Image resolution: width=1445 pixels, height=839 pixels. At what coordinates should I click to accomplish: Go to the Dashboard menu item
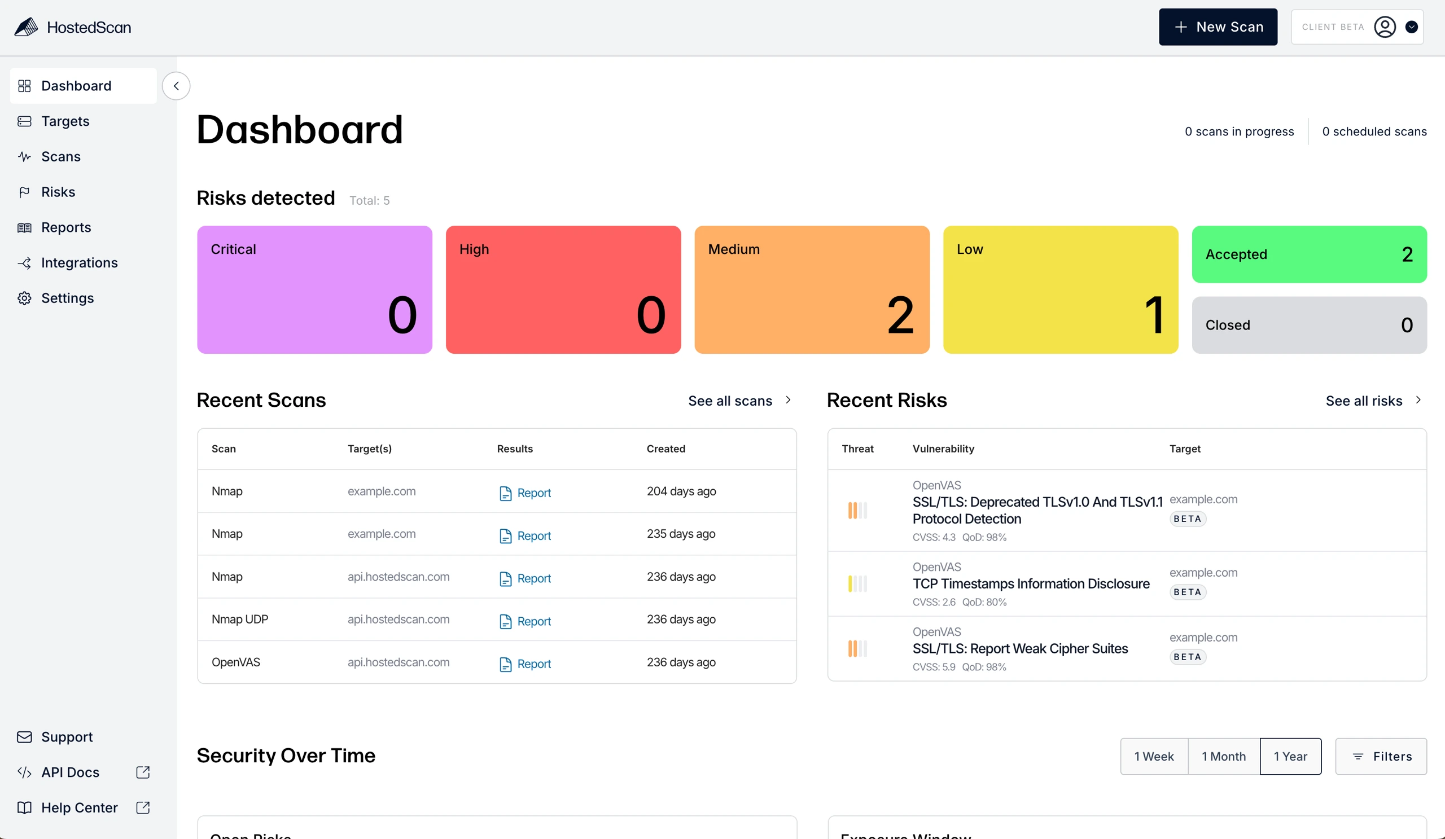pyautogui.click(x=76, y=86)
